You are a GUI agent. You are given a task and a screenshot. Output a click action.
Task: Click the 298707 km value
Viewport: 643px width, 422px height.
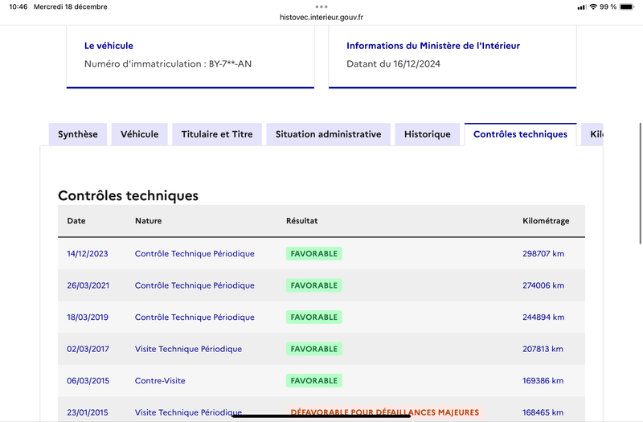[x=543, y=253]
